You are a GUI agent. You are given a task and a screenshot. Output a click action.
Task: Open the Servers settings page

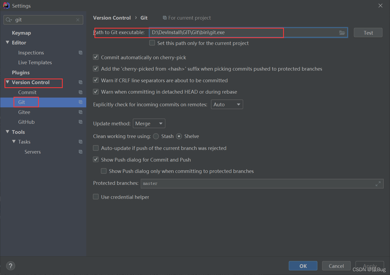tap(33, 152)
